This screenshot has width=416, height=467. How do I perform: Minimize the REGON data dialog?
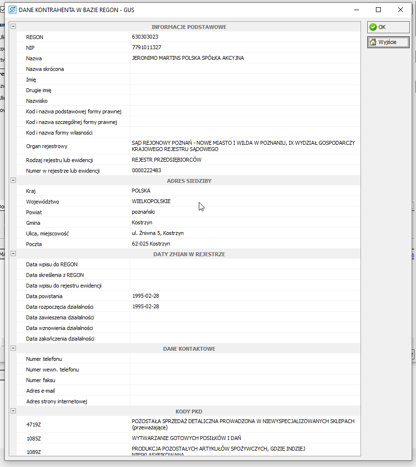pyautogui.click(x=357, y=10)
